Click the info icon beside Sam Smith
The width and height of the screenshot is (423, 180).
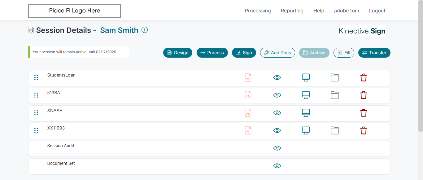click(145, 30)
